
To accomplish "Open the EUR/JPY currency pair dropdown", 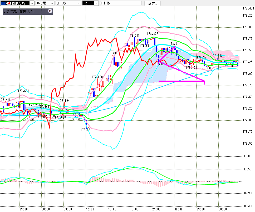I will pos(32,3).
